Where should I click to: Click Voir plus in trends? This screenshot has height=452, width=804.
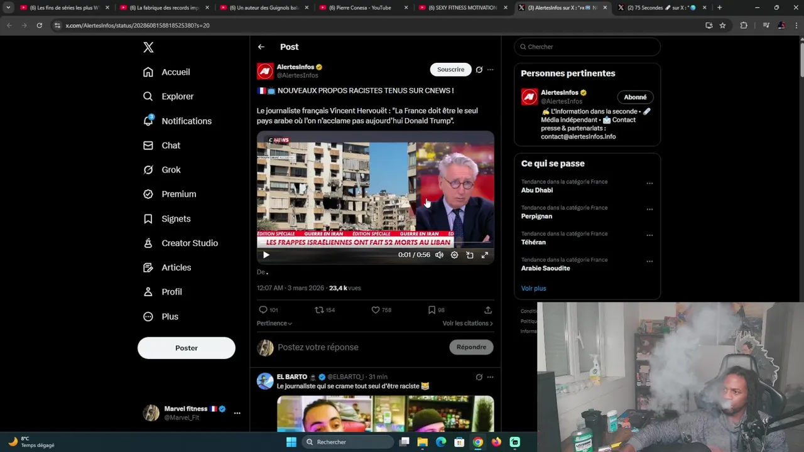533,289
